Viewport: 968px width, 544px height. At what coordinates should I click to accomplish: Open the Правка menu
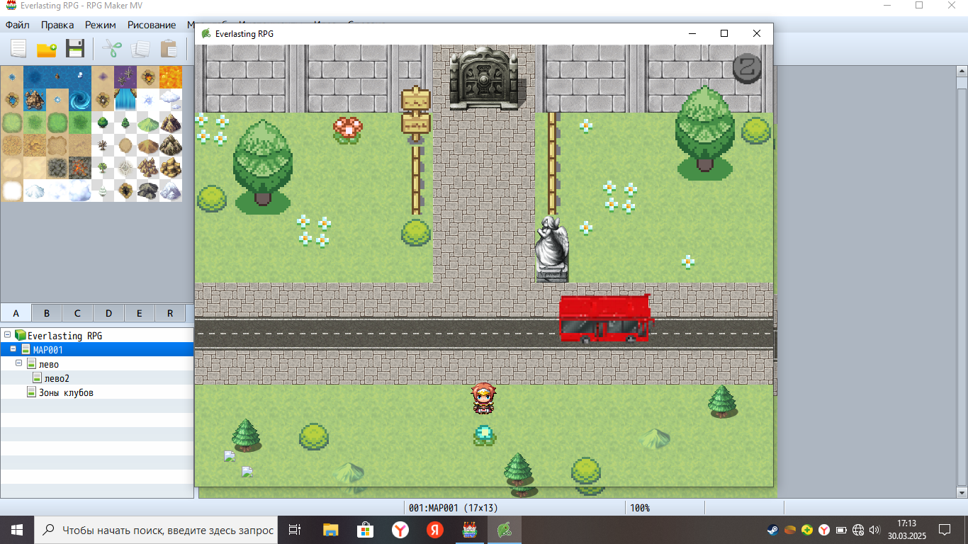(x=57, y=25)
